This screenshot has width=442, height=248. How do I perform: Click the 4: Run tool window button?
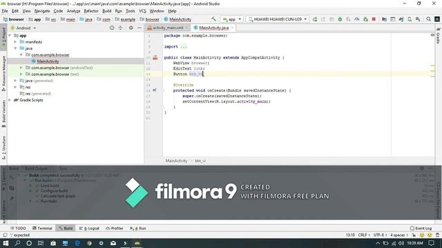point(138,228)
